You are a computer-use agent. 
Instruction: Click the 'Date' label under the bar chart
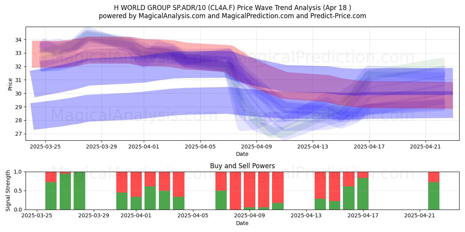tap(242, 223)
